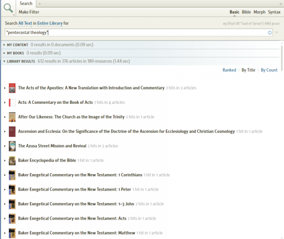Expand the My Books results section
Screen dimensions: 284x239
coord(4,53)
